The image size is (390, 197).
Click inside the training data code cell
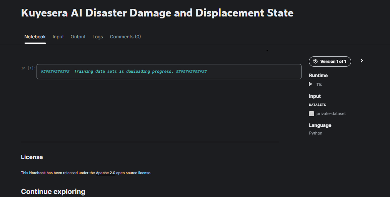169,72
